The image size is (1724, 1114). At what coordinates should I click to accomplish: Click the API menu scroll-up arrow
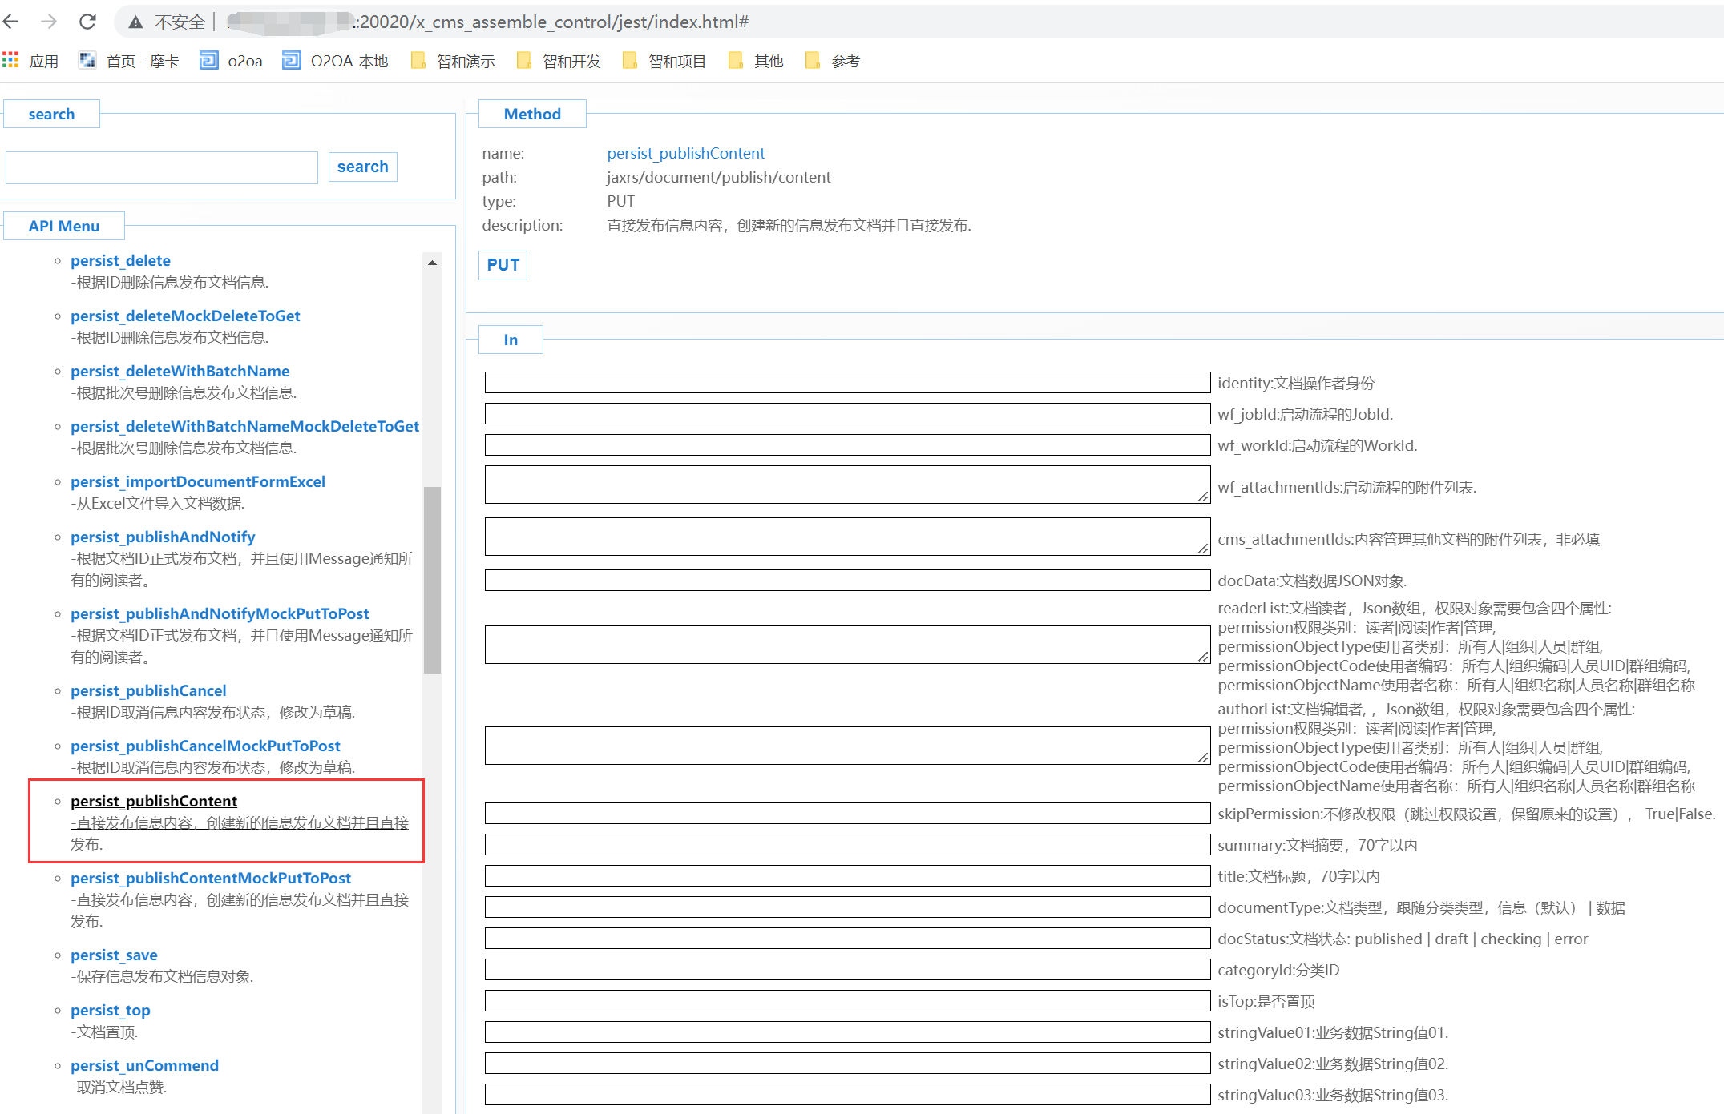432,263
